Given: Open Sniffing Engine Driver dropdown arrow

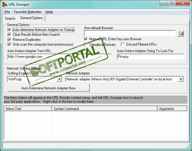Looking at the screenshot, I should tap(59, 79).
